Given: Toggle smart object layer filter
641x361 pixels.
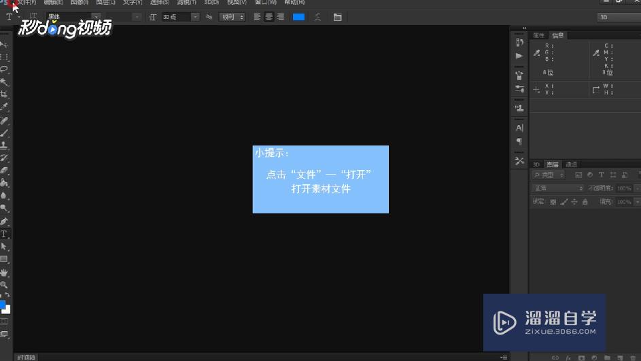Looking at the screenshot, I should point(625,175).
